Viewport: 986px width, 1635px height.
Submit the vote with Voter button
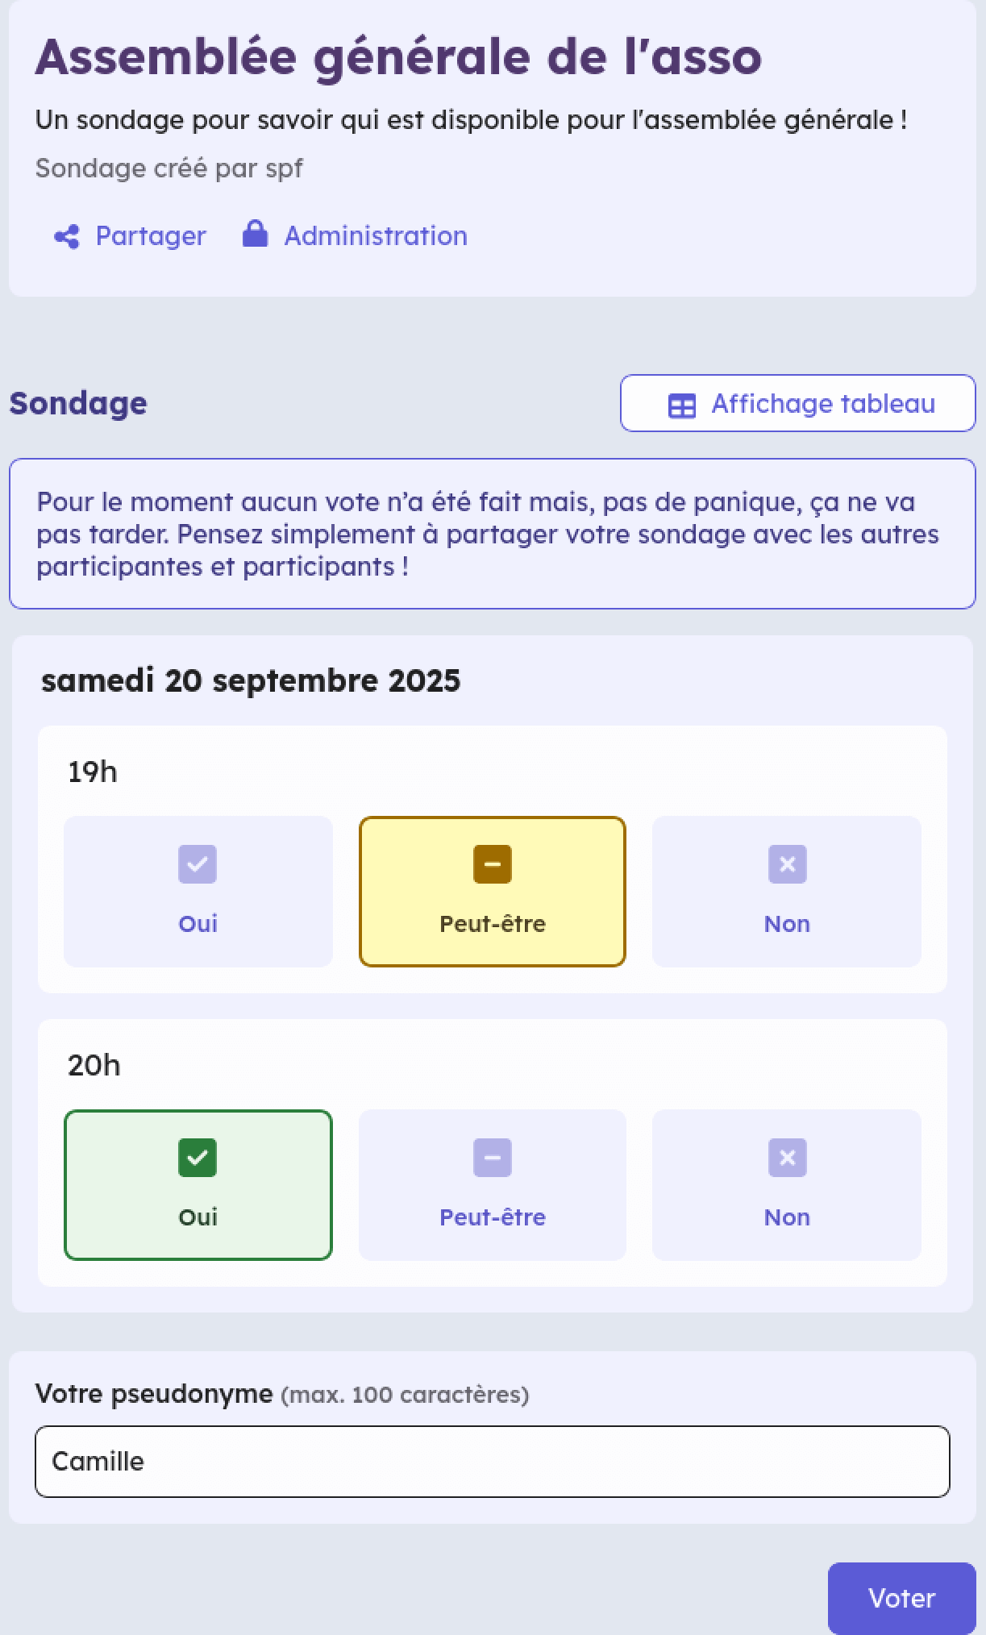click(901, 1598)
